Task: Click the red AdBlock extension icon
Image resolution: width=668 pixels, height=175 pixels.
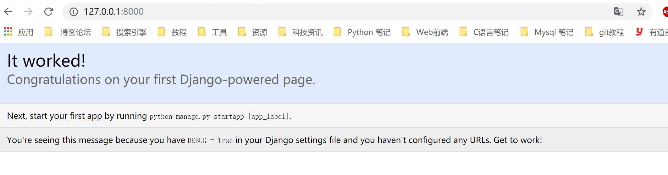Action: [665, 12]
